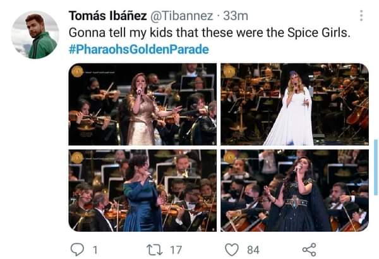Open the share icon for this tweet
The height and width of the screenshot is (259, 379).
coord(309,250)
